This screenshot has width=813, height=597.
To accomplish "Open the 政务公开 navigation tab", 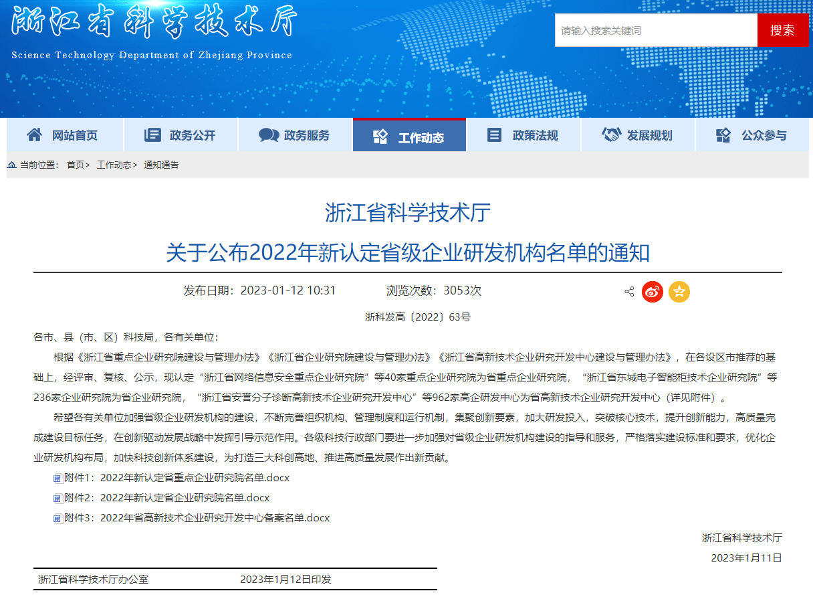I will coord(181,135).
